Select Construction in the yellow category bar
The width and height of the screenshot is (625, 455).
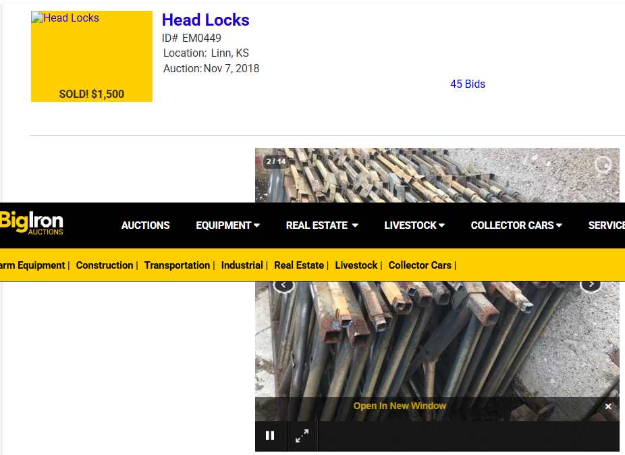point(105,265)
